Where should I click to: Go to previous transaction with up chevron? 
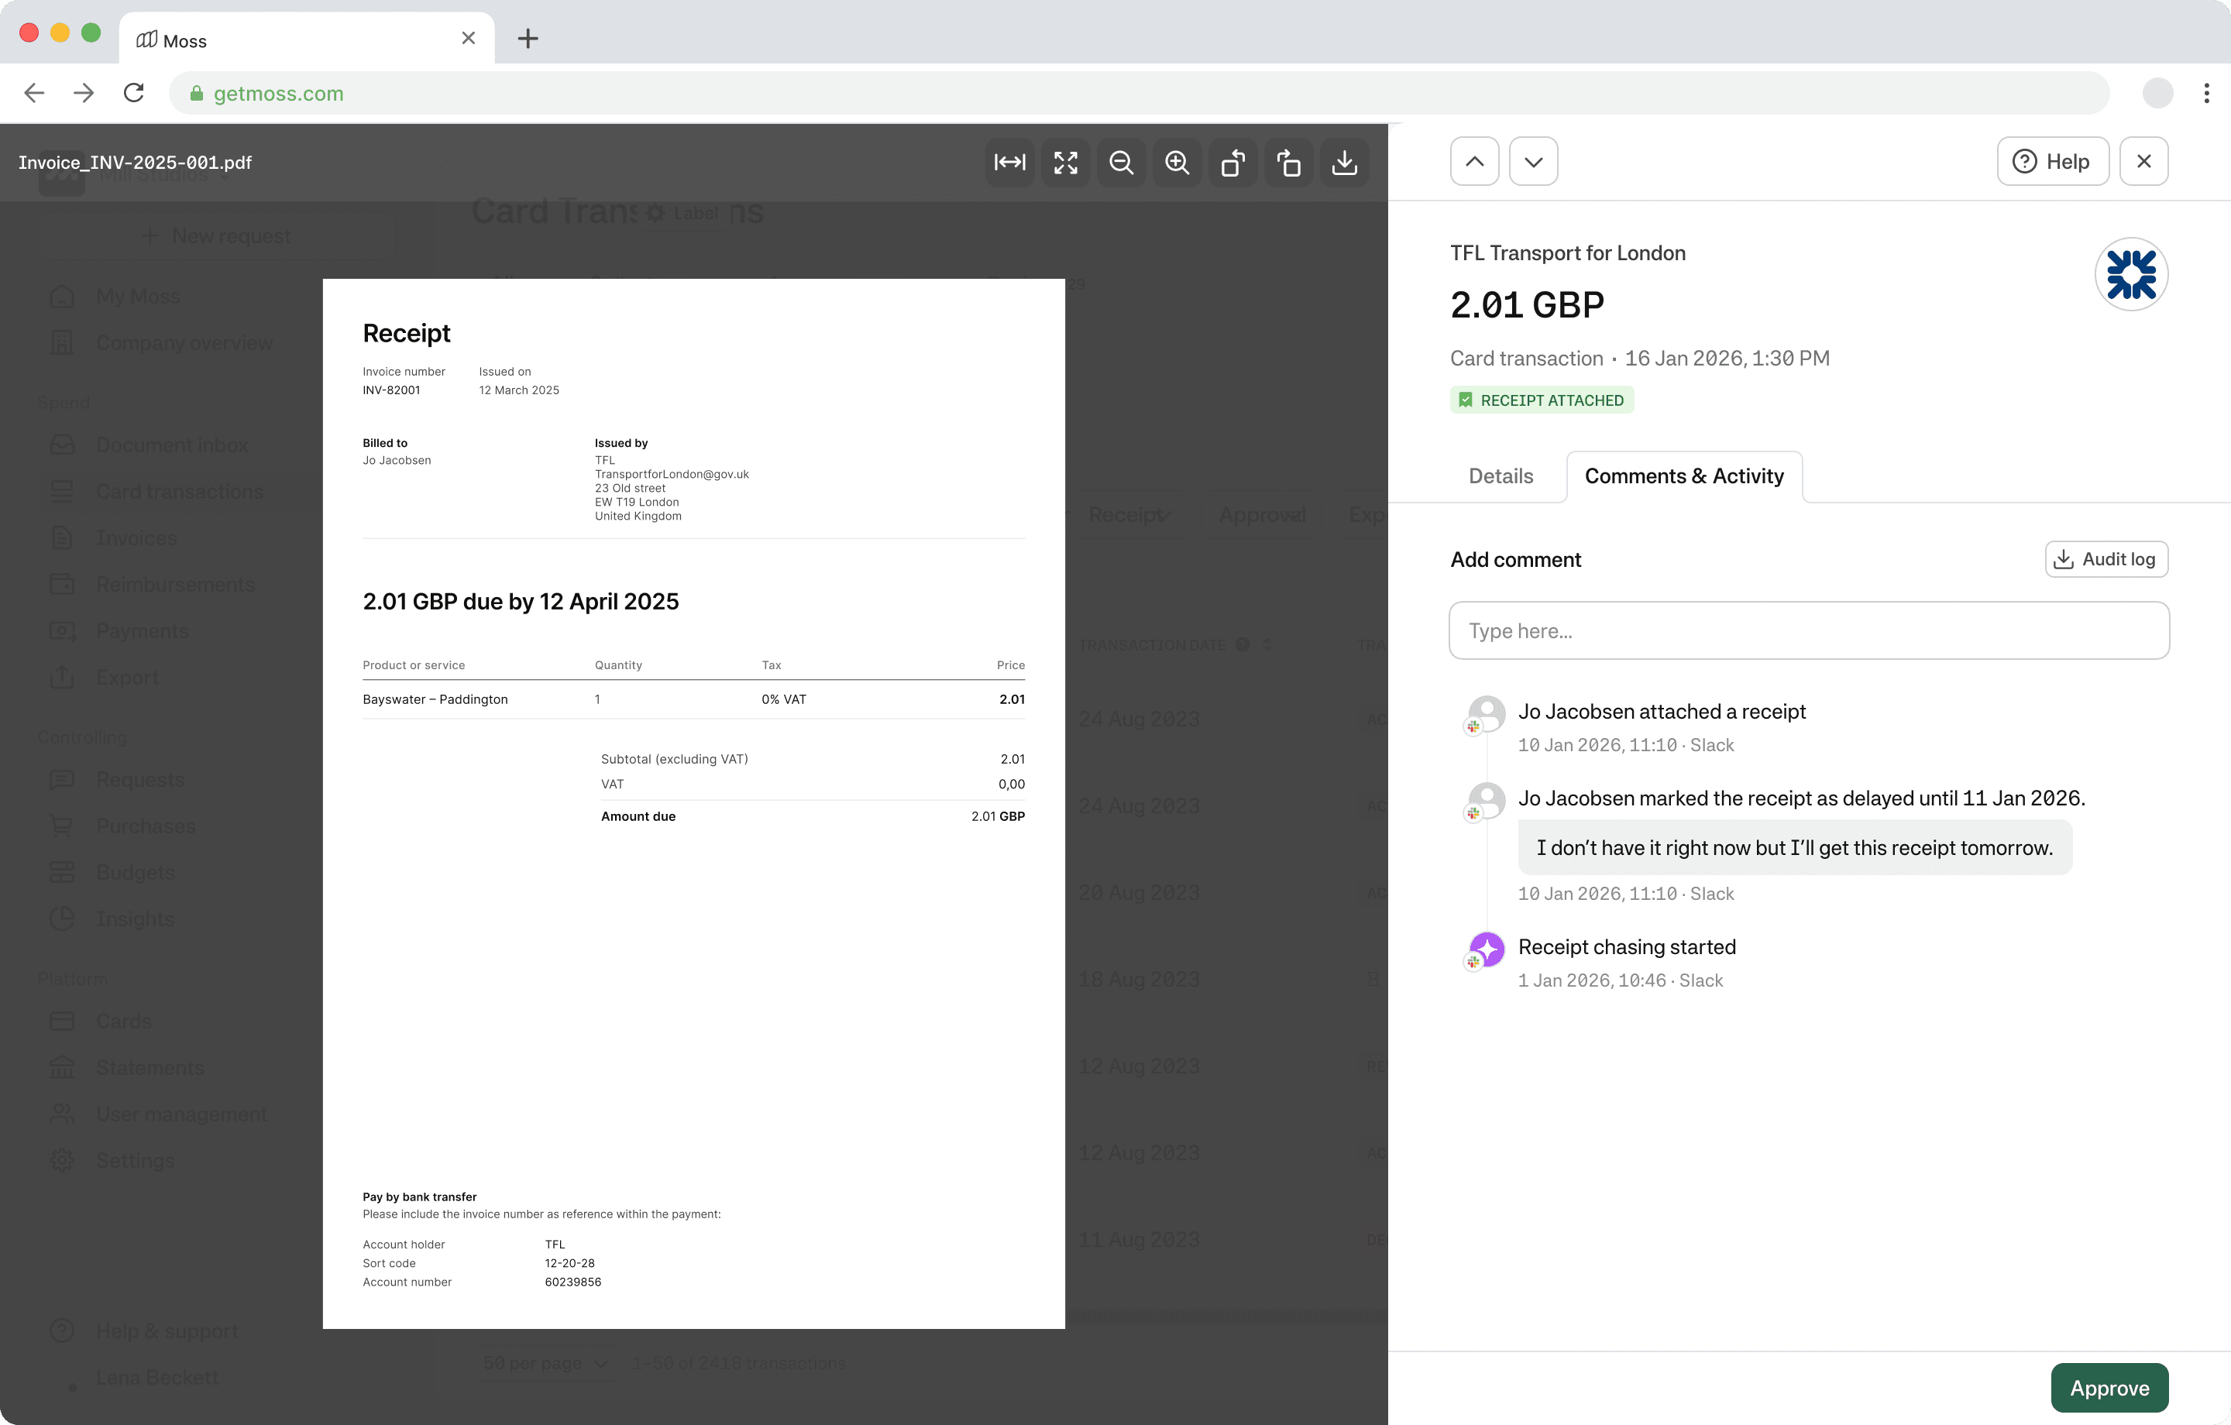point(1474,161)
